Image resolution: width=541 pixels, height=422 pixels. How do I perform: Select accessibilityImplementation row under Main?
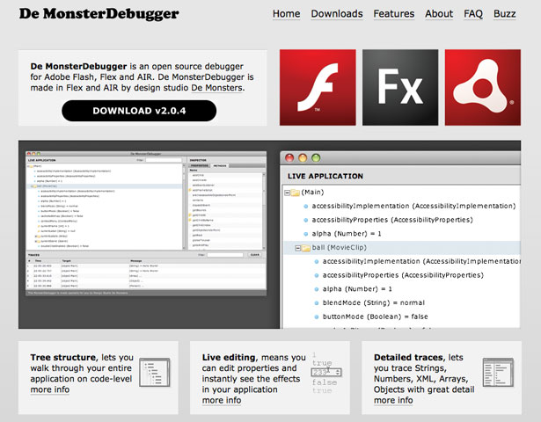pyautogui.click(x=402, y=207)
